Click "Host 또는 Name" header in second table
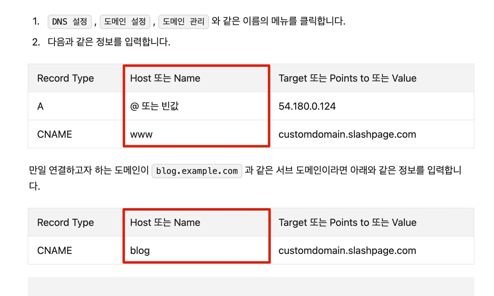Screen dimensions: 494x296 point(165,222)
